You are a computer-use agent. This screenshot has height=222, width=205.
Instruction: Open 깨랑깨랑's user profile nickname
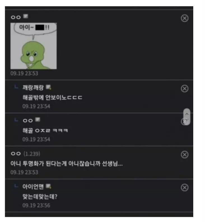[33, 88]
